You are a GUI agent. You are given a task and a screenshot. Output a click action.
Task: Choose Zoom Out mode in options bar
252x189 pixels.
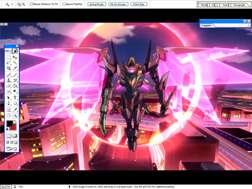(24, 4)
